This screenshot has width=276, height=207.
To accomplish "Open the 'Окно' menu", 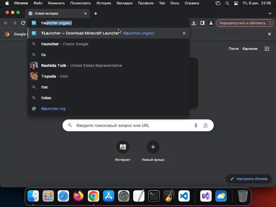I will pyautogui.click(x=175, y=3).
